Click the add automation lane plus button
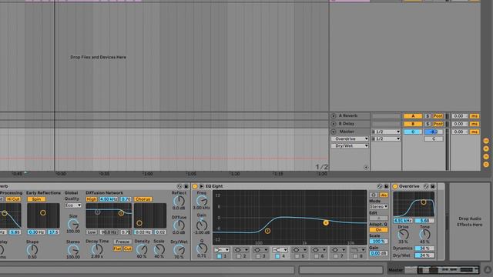 (x=366, y=168)
